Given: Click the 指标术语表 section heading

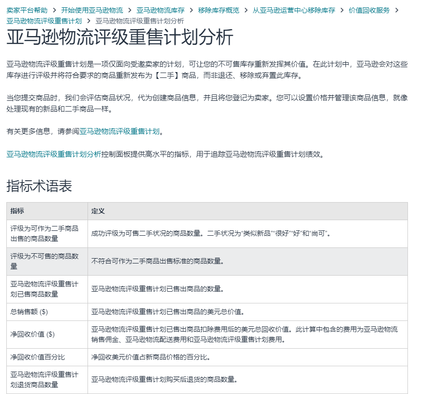Looking at the screenshot, I should tap(39, 186).
